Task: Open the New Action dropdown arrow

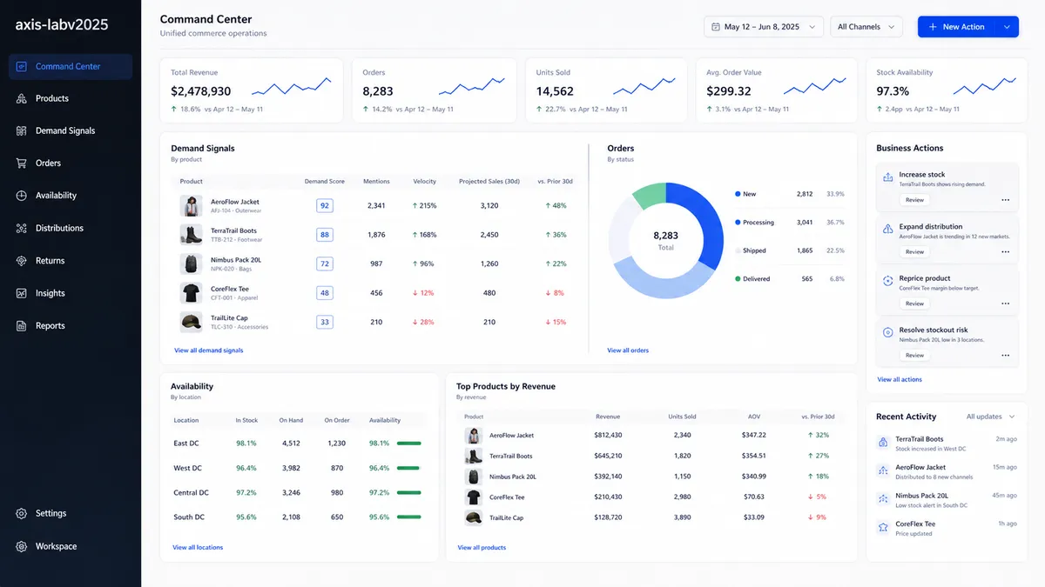Action: pos(1008,27)
